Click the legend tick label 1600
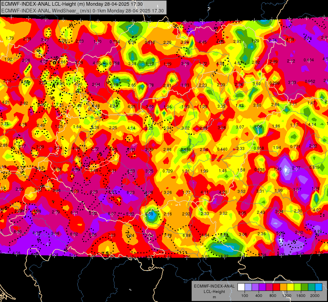Screen dimensions: 328x302 pos(301,296)
